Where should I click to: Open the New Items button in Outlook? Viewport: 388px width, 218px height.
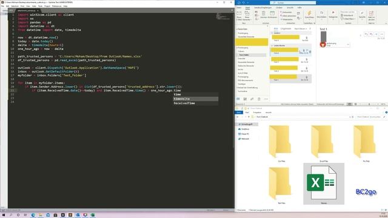pyautogui.click(x=247, y=15)
